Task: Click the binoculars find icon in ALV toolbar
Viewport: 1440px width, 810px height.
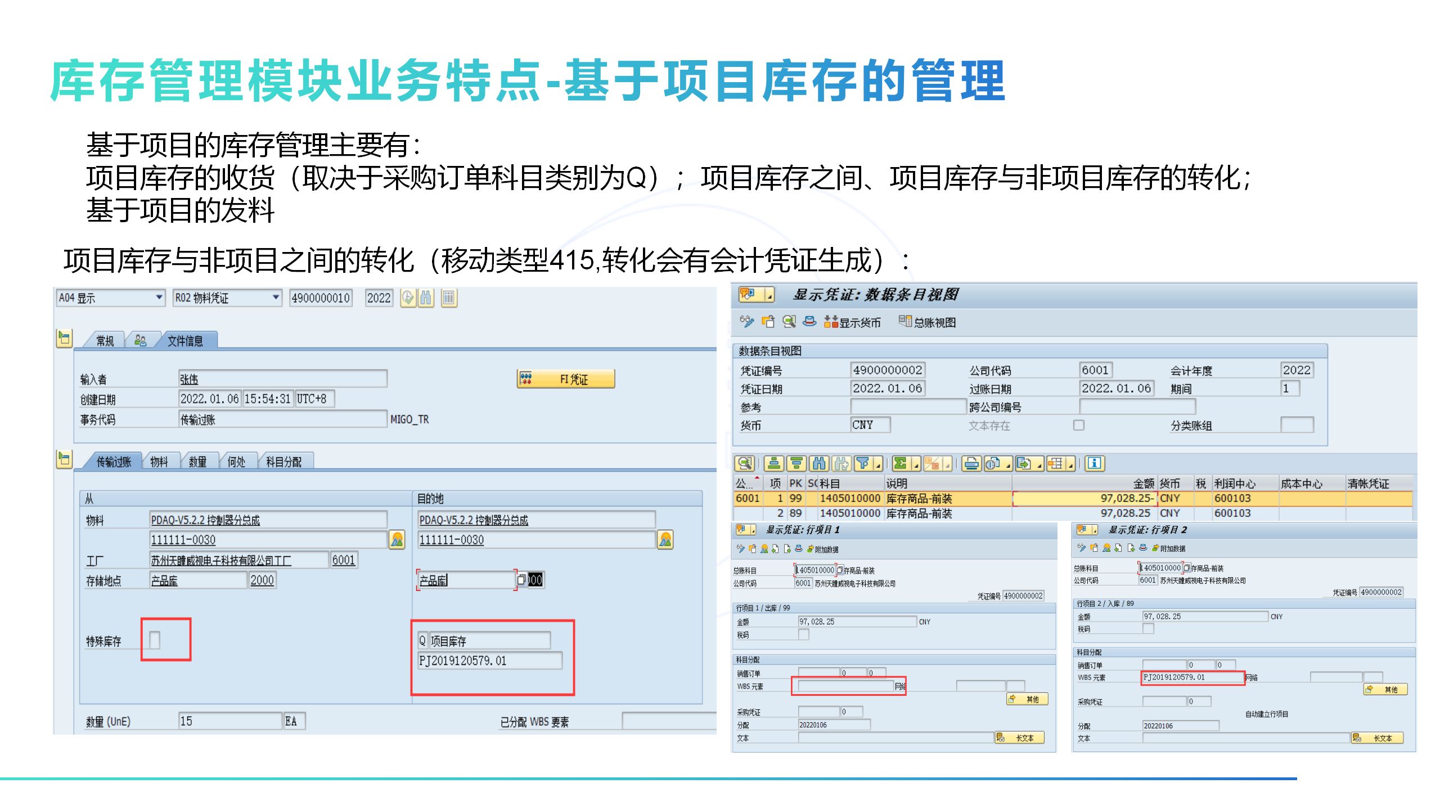Action: coord(819,463)
